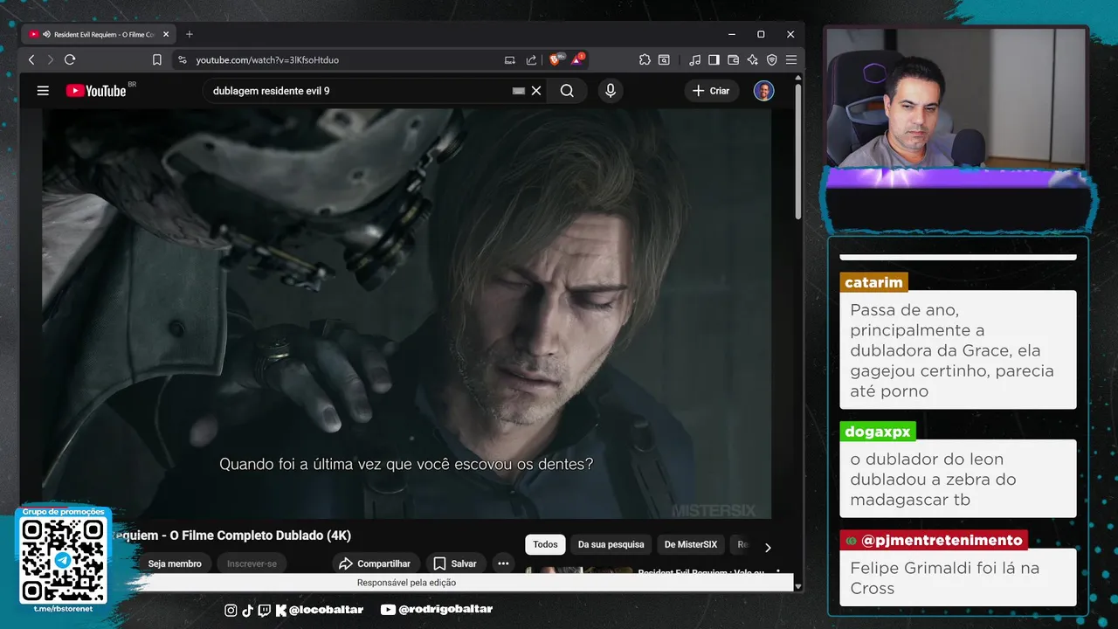1118x629 pixels.
Task: Click the page scrollbar thumb
Action: [797, 152]
